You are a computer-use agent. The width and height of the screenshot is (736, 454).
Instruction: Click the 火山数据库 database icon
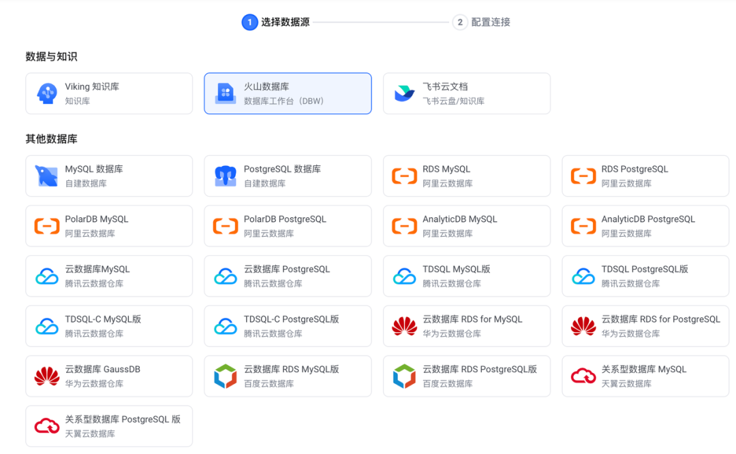226,93
